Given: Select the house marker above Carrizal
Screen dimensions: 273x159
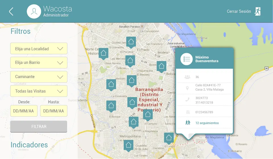Looking at the screenshot, I should 134,122.
